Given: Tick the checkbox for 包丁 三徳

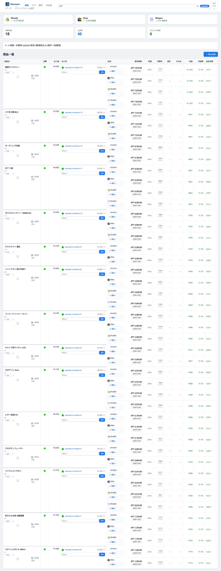Looking at the screenshot, I should coord(17,178).
